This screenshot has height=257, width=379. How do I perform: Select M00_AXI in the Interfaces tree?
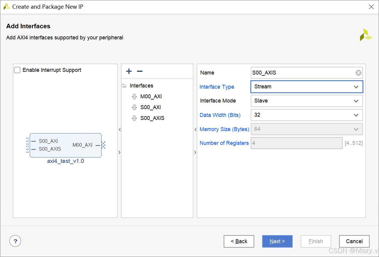point(151,96)
